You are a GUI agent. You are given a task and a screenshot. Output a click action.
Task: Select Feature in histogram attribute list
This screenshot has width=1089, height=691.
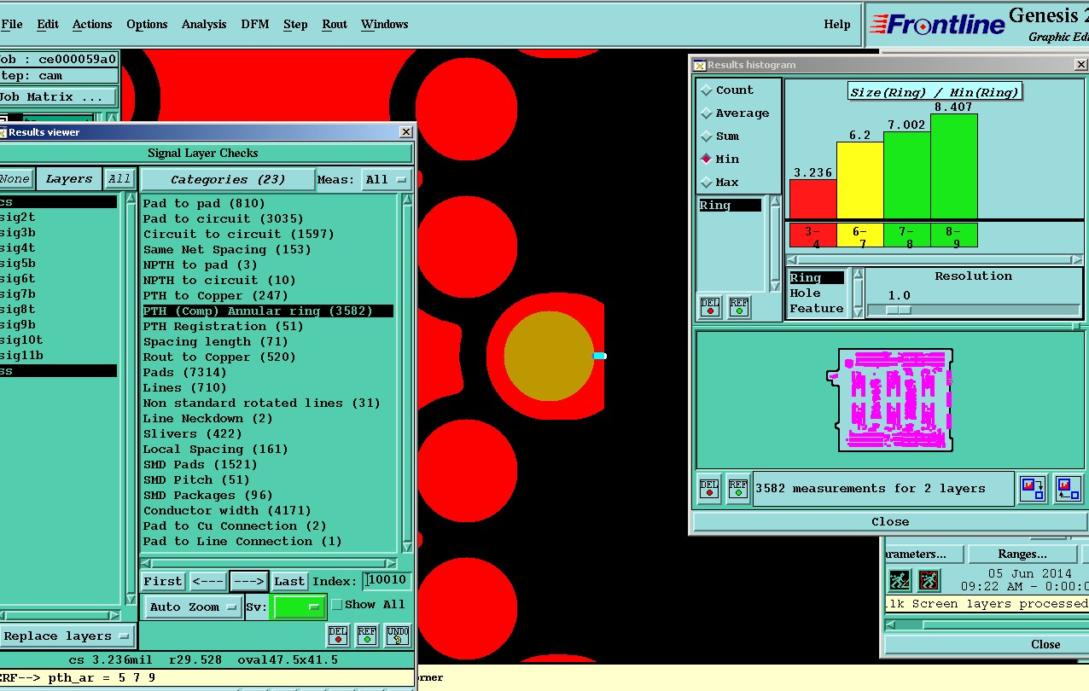tap(816, 308)
